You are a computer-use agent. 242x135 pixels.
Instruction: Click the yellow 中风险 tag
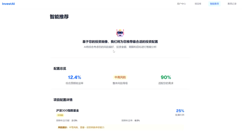60,115
